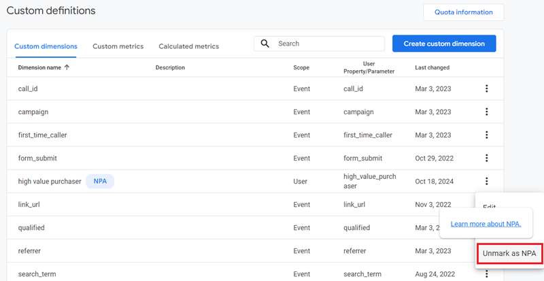
Task: Select the Custom dimensions tab
Action: [x=46, y=46]
